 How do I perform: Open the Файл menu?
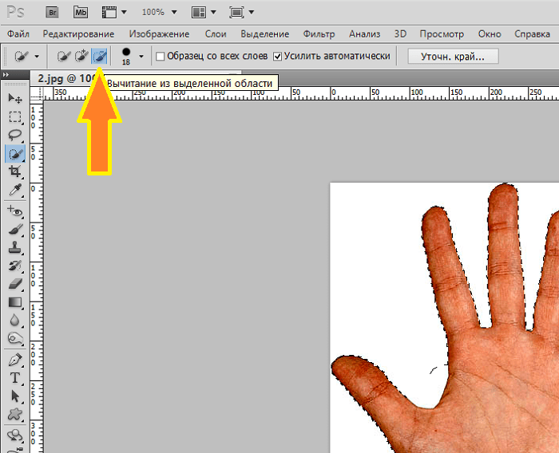(18, 34)
